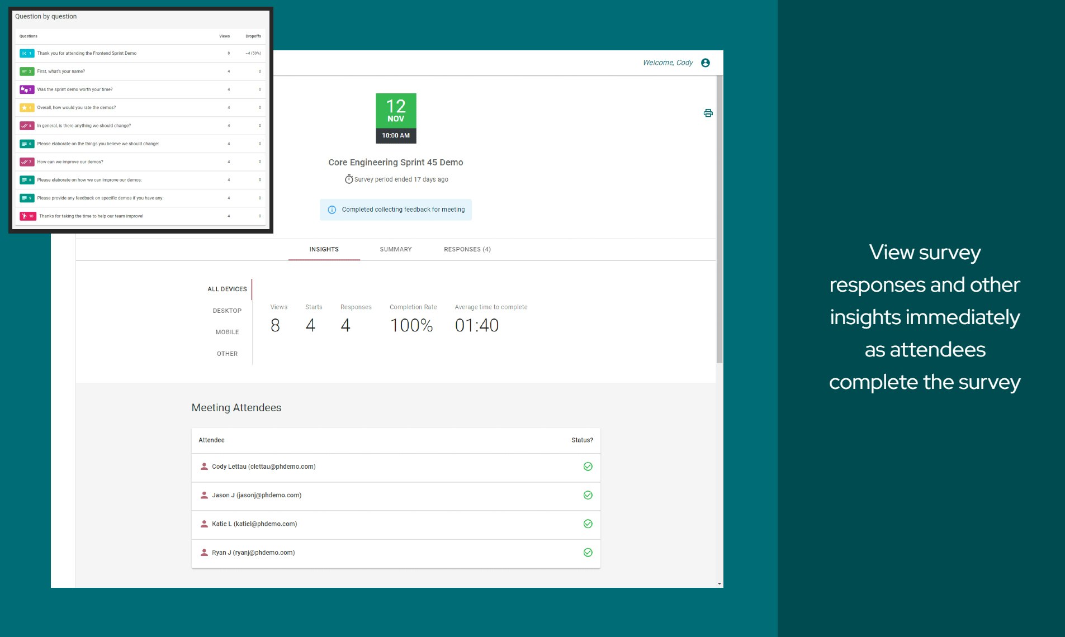Click welcome-screen icon for question 1
1065x637 pixels.
(27, 53)
